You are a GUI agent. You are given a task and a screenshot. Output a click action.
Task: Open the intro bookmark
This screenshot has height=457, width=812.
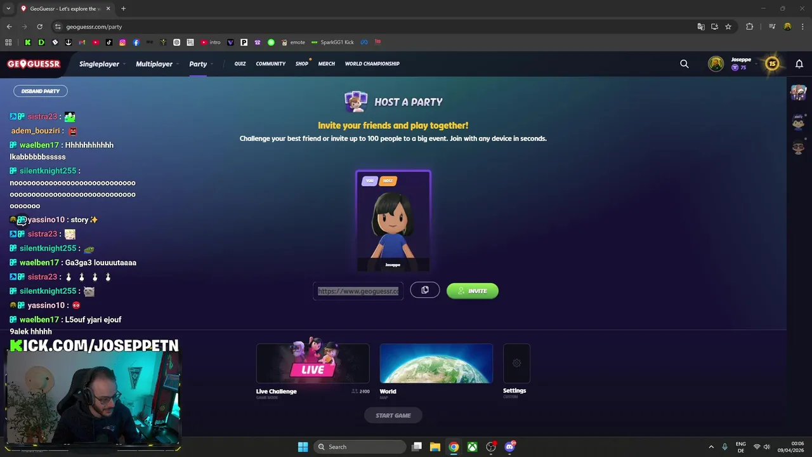click(x=211, y=43)
